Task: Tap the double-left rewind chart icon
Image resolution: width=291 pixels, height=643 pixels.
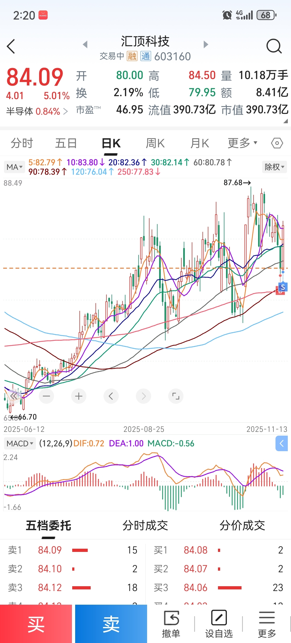Action: (14, 396)
